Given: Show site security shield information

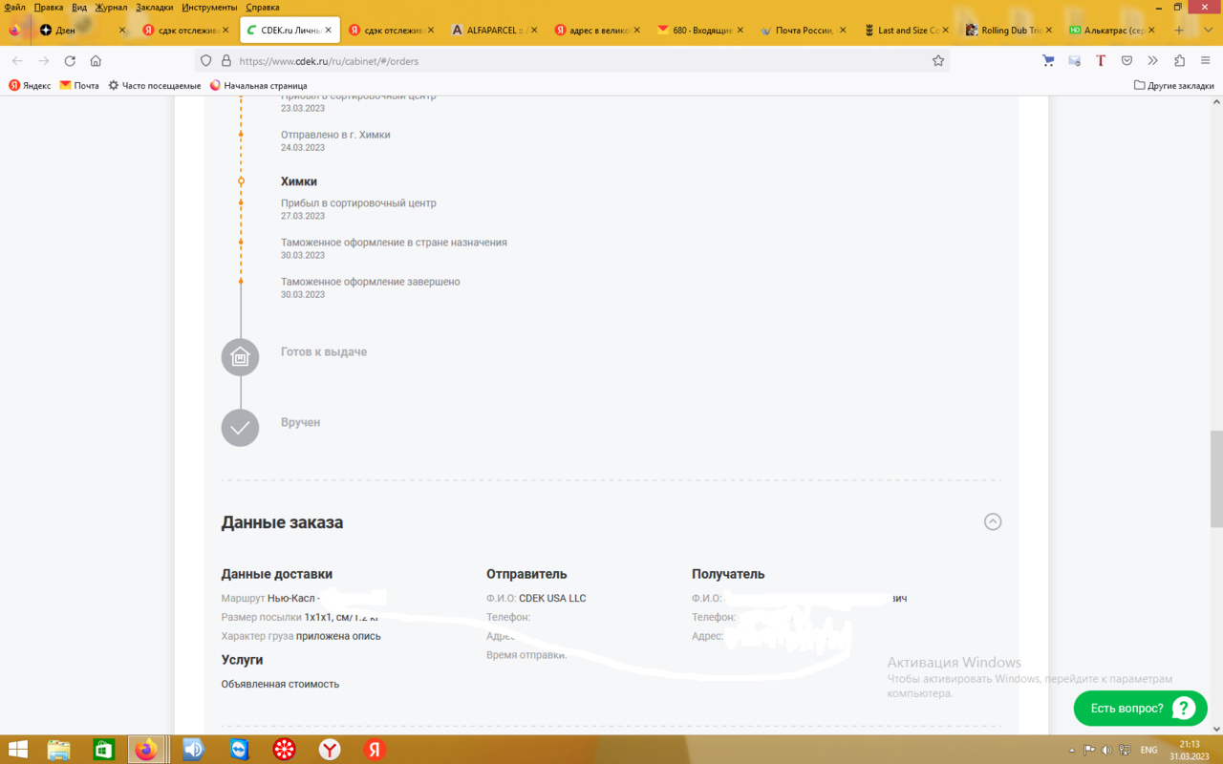Looking at the screenshot, I should click(x=206, y=61).
